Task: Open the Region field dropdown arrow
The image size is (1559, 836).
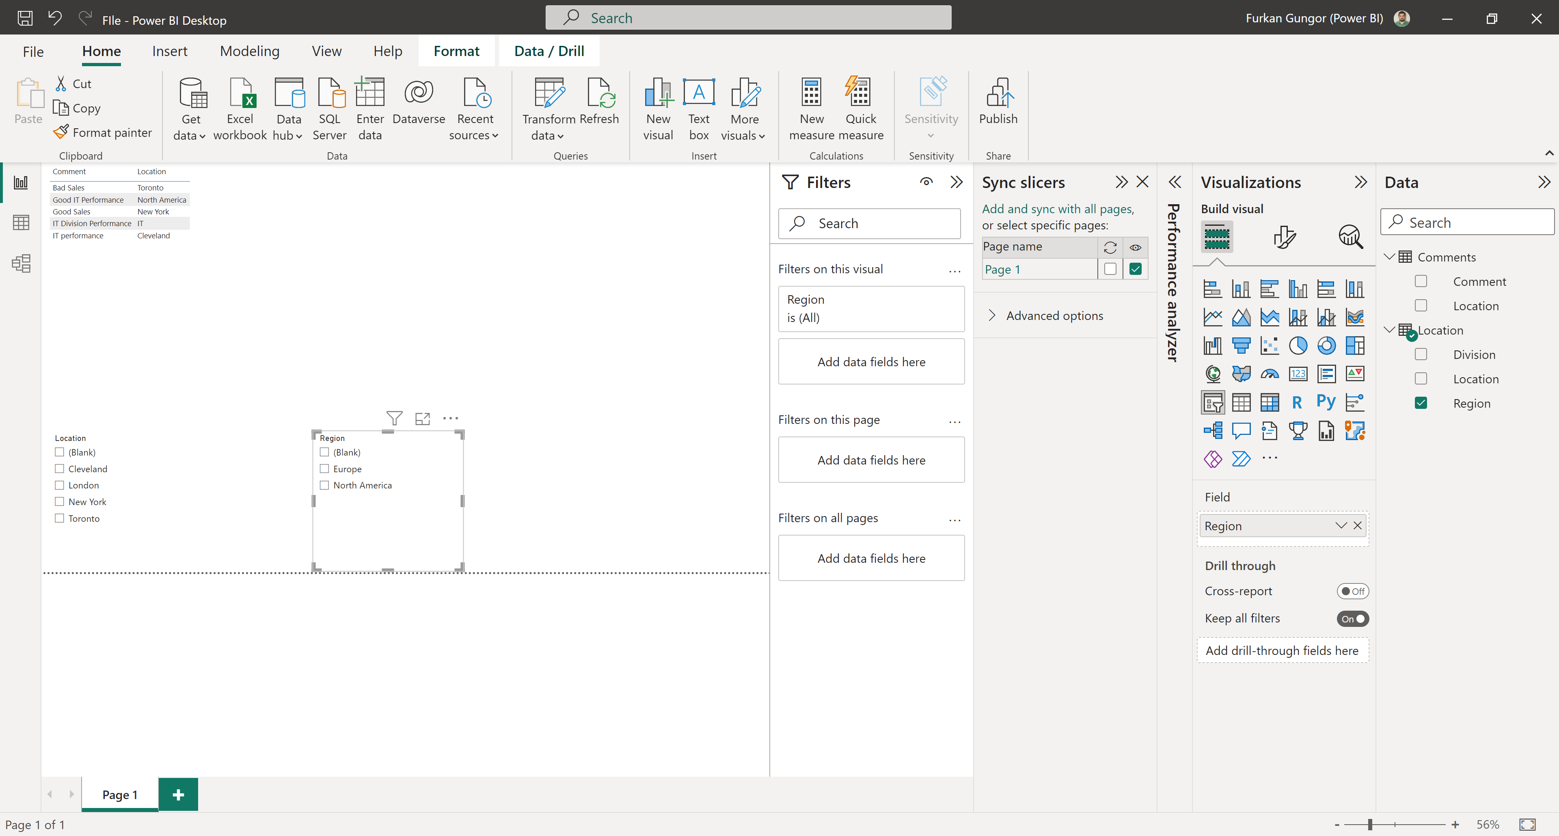Action: pyautogui.click(x=1341, y=525)
